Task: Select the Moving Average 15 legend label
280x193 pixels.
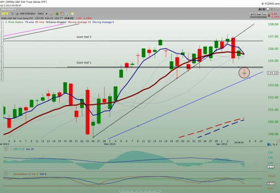Action: (79, 22)
